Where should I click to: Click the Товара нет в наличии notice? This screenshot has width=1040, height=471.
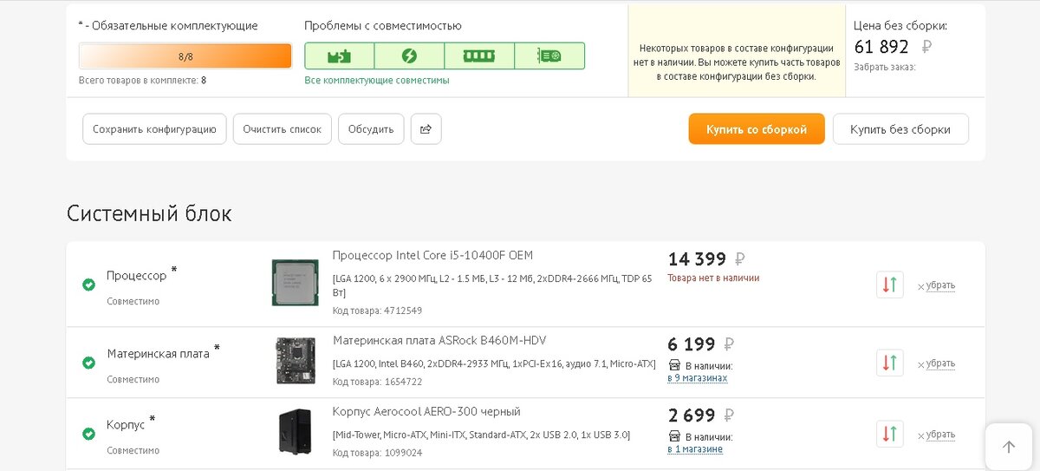coord(713,278)
